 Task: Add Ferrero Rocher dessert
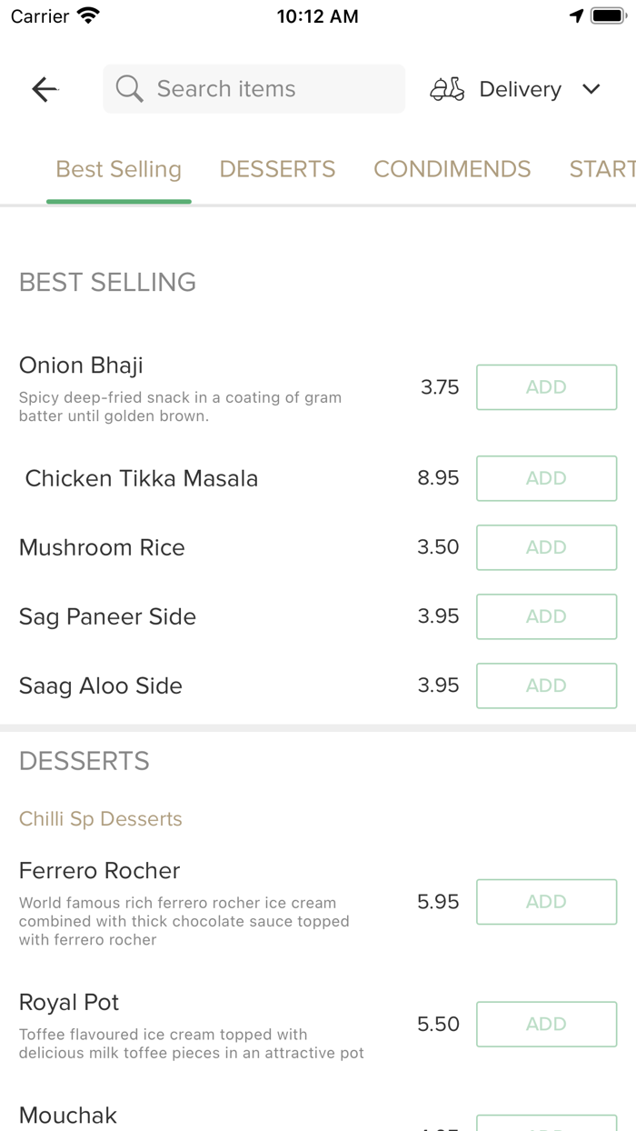[x=546, y=902]
